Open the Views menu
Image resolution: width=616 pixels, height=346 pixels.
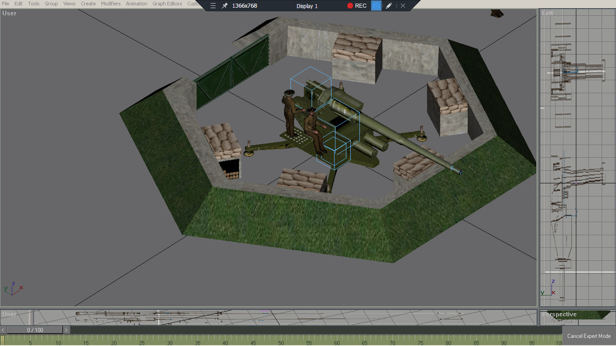click(69, 3)
